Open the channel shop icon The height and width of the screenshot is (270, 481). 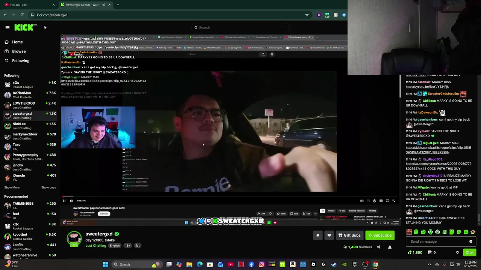click(x=430, y=252)
